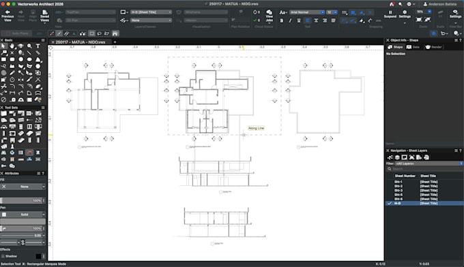Switch to the Shape tab

[x=395, y=47]
